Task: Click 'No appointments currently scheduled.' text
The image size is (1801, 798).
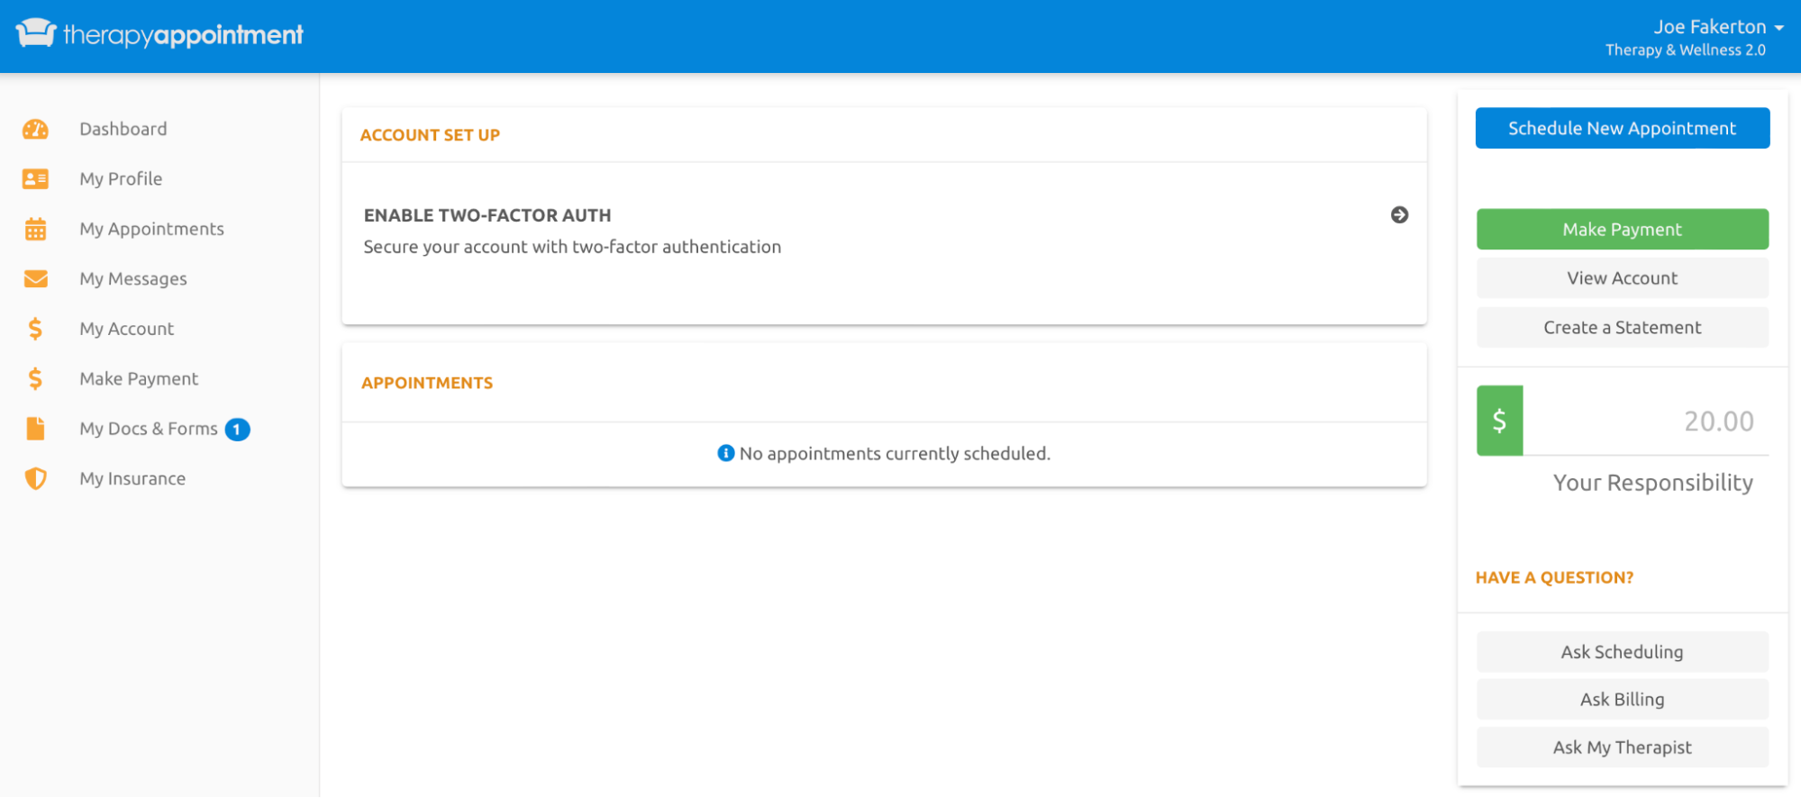Action: pos(895,453)
